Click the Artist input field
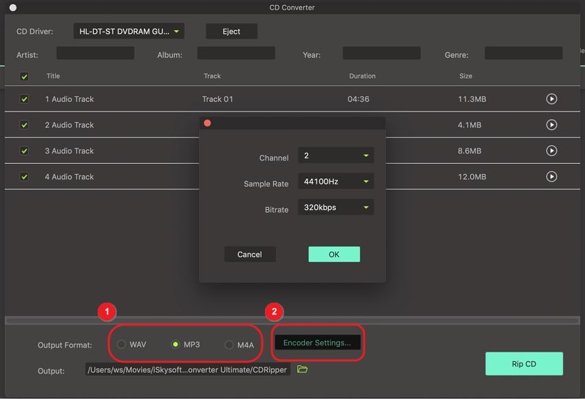Image resolution: width=585 pixels, height=399 pixels. (95, 54)
